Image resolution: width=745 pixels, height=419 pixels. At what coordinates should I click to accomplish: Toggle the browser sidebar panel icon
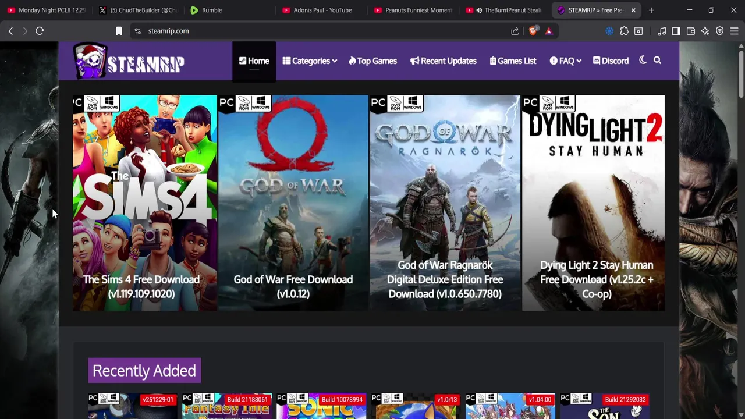point(676,31)
